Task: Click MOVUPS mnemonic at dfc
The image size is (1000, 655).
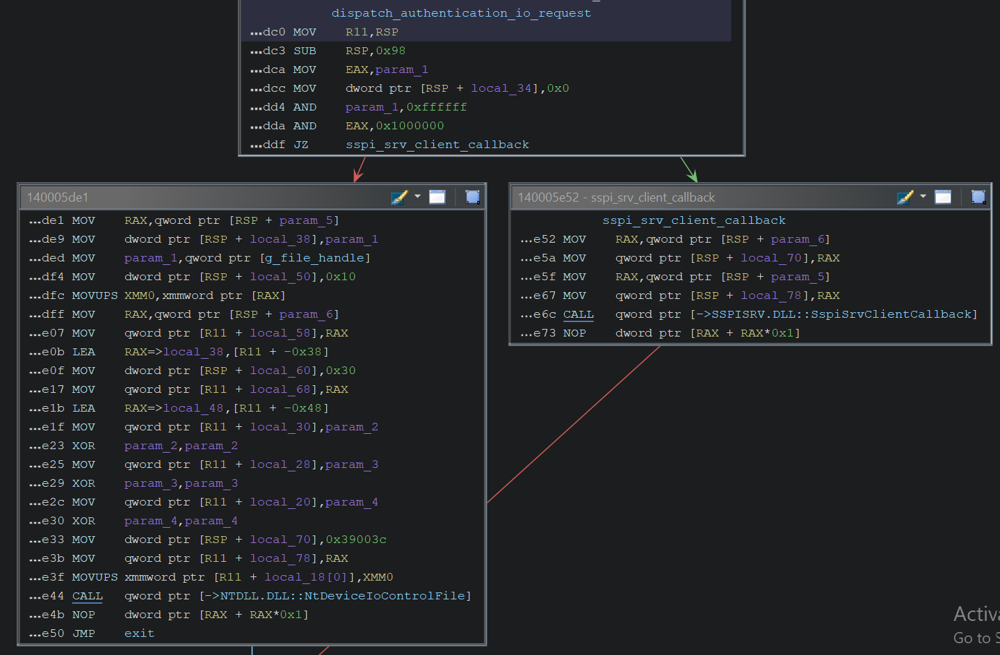Action: (95, 296)
